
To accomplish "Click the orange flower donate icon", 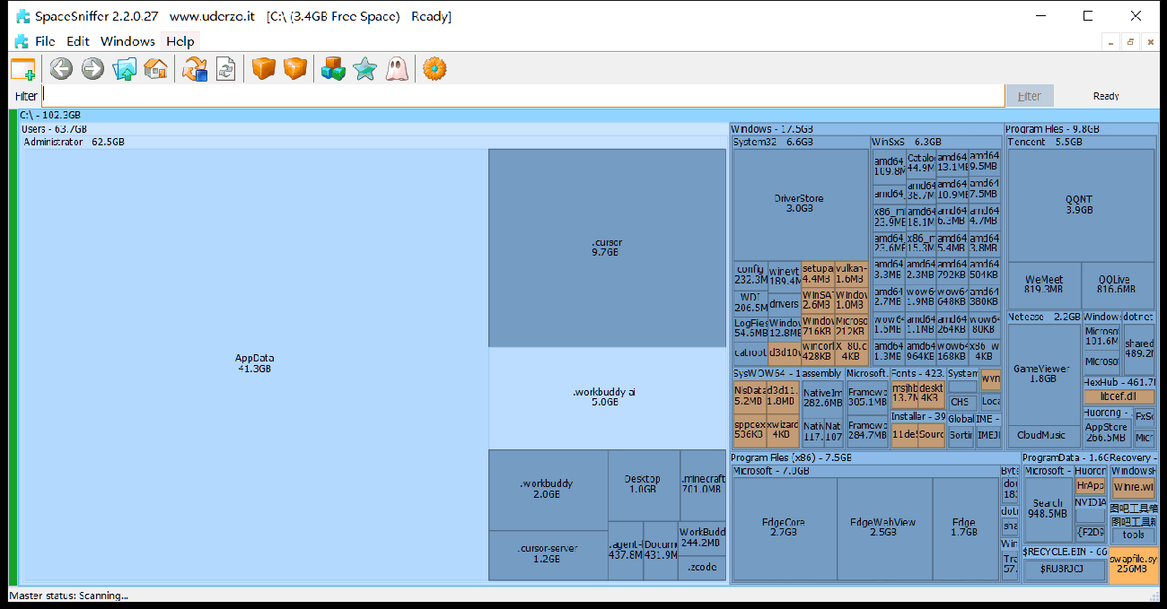I will (434, 69).
